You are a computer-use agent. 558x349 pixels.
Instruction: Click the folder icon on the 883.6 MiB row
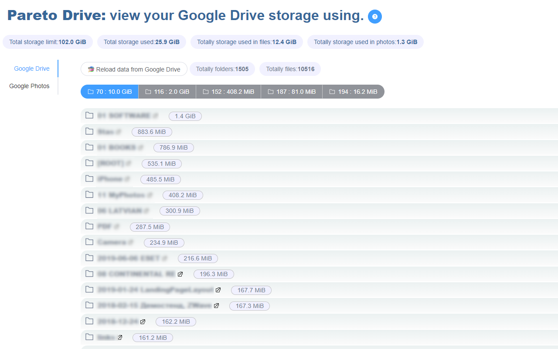click(89, 131)
